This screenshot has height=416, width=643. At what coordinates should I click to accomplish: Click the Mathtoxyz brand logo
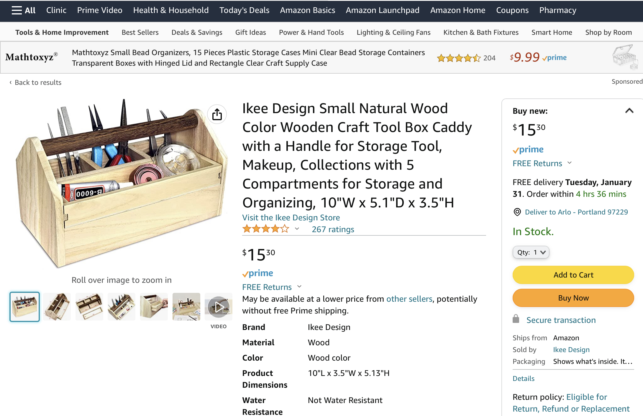pyautogui.click(x=32, y=57)
